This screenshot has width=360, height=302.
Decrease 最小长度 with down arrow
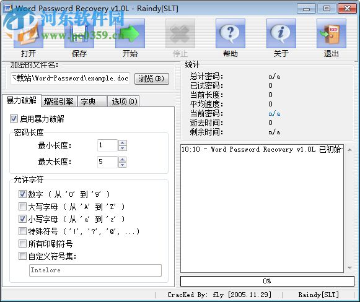[x=123, y=148]
